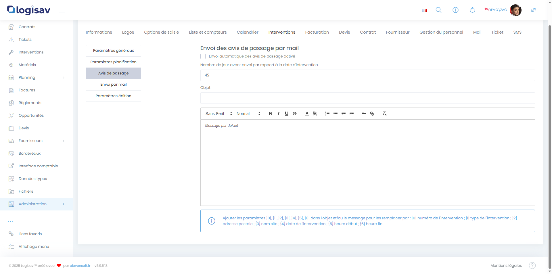Enable automatic sending of avis de passage
The width and height of the screenshot is (552, 274).
tap(203, 56)
